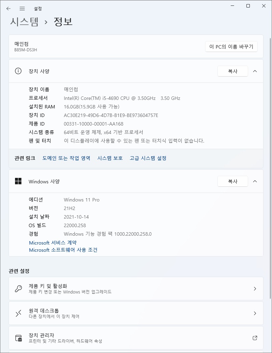Click the Windows logo icon beside Windows 사양
This screenshot has width=272, height=353.
pyautogui.click(x=18, y=181)
